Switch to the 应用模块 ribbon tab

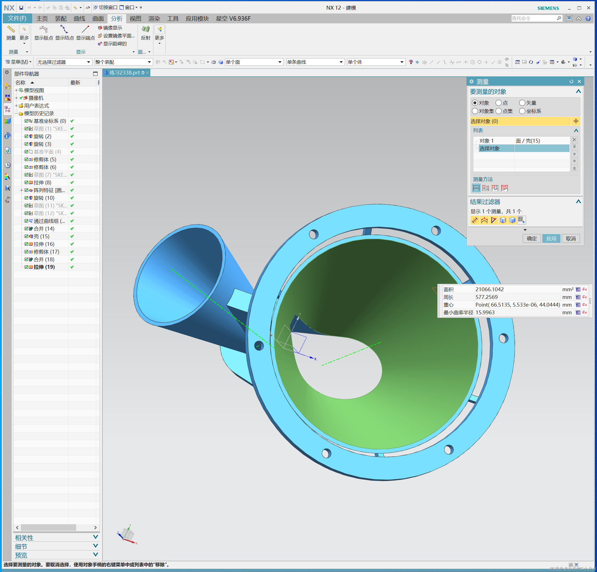(x=197, y=19)
